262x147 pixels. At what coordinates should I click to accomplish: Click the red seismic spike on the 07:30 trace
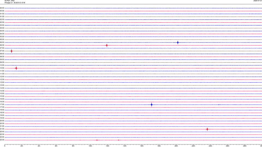pyautogui.click(x=11, y=51)
